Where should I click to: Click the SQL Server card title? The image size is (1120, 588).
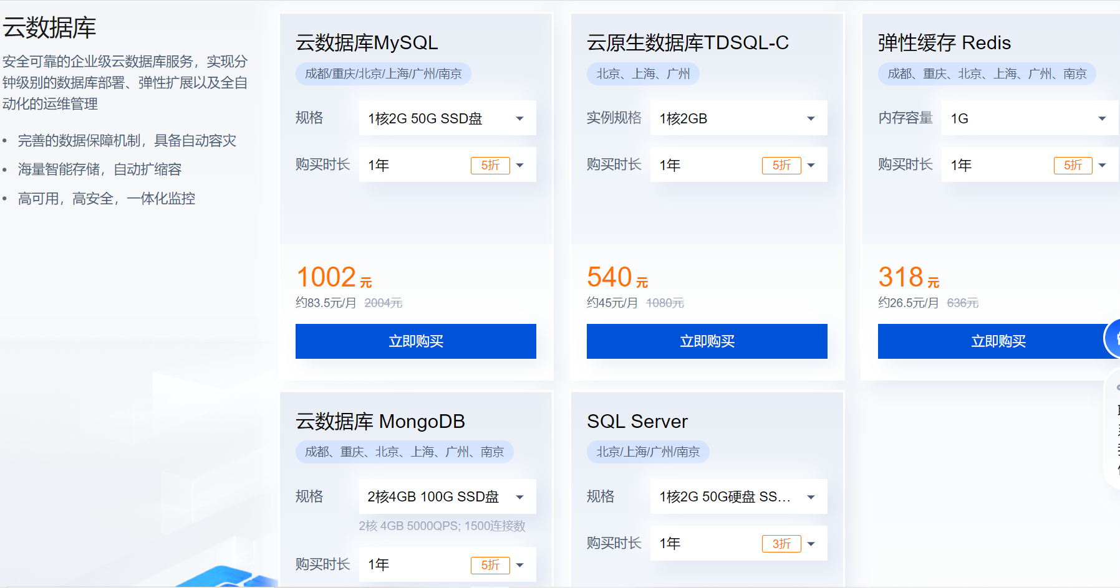[x=637, y=421]
